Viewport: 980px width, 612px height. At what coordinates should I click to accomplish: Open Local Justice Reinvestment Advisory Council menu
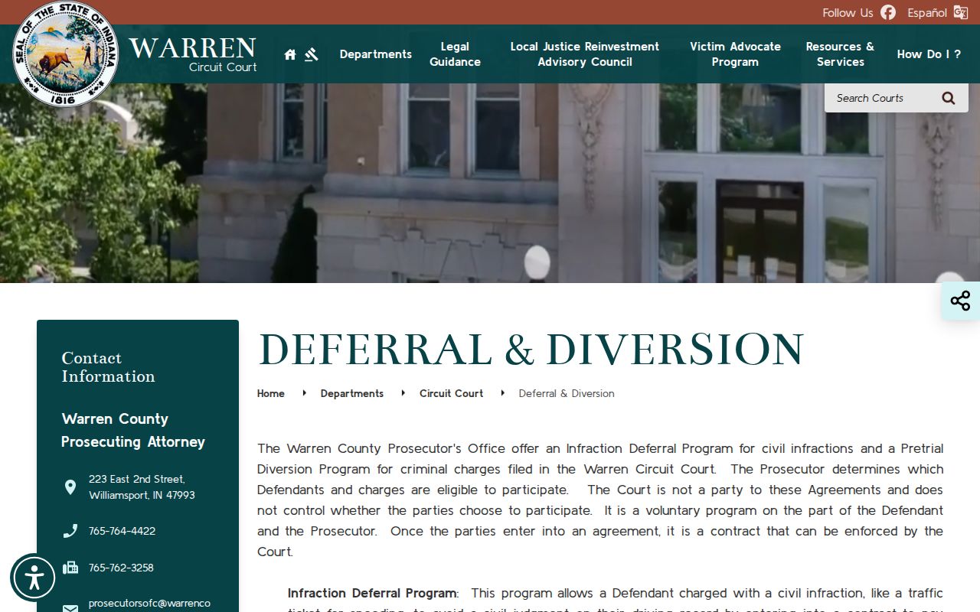pos(585,54)
